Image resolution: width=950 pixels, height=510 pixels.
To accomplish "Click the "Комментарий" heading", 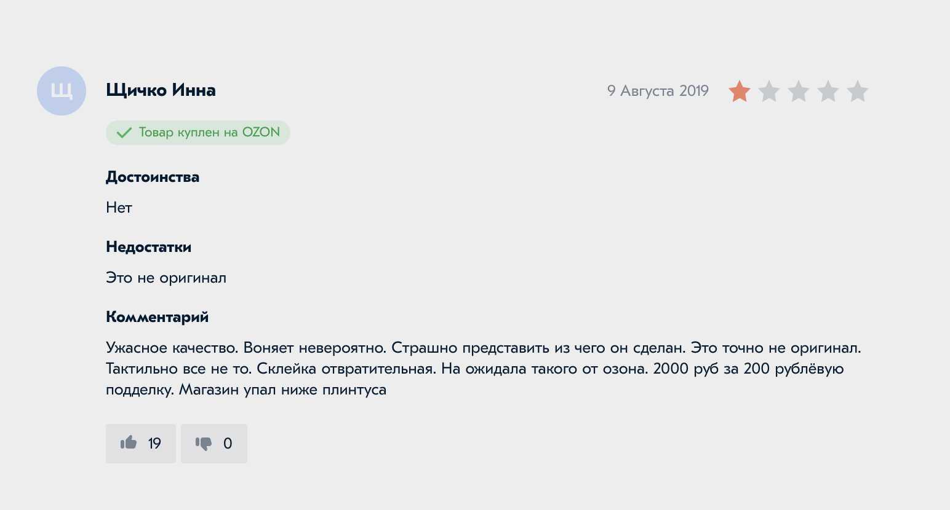I will click(x=157, y=317).
